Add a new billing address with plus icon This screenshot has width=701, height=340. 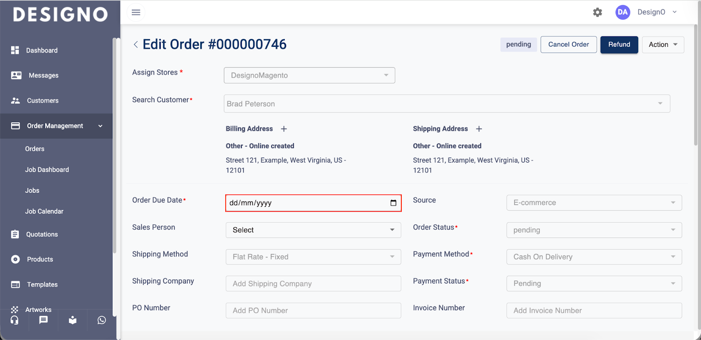[x=284, y=129]
